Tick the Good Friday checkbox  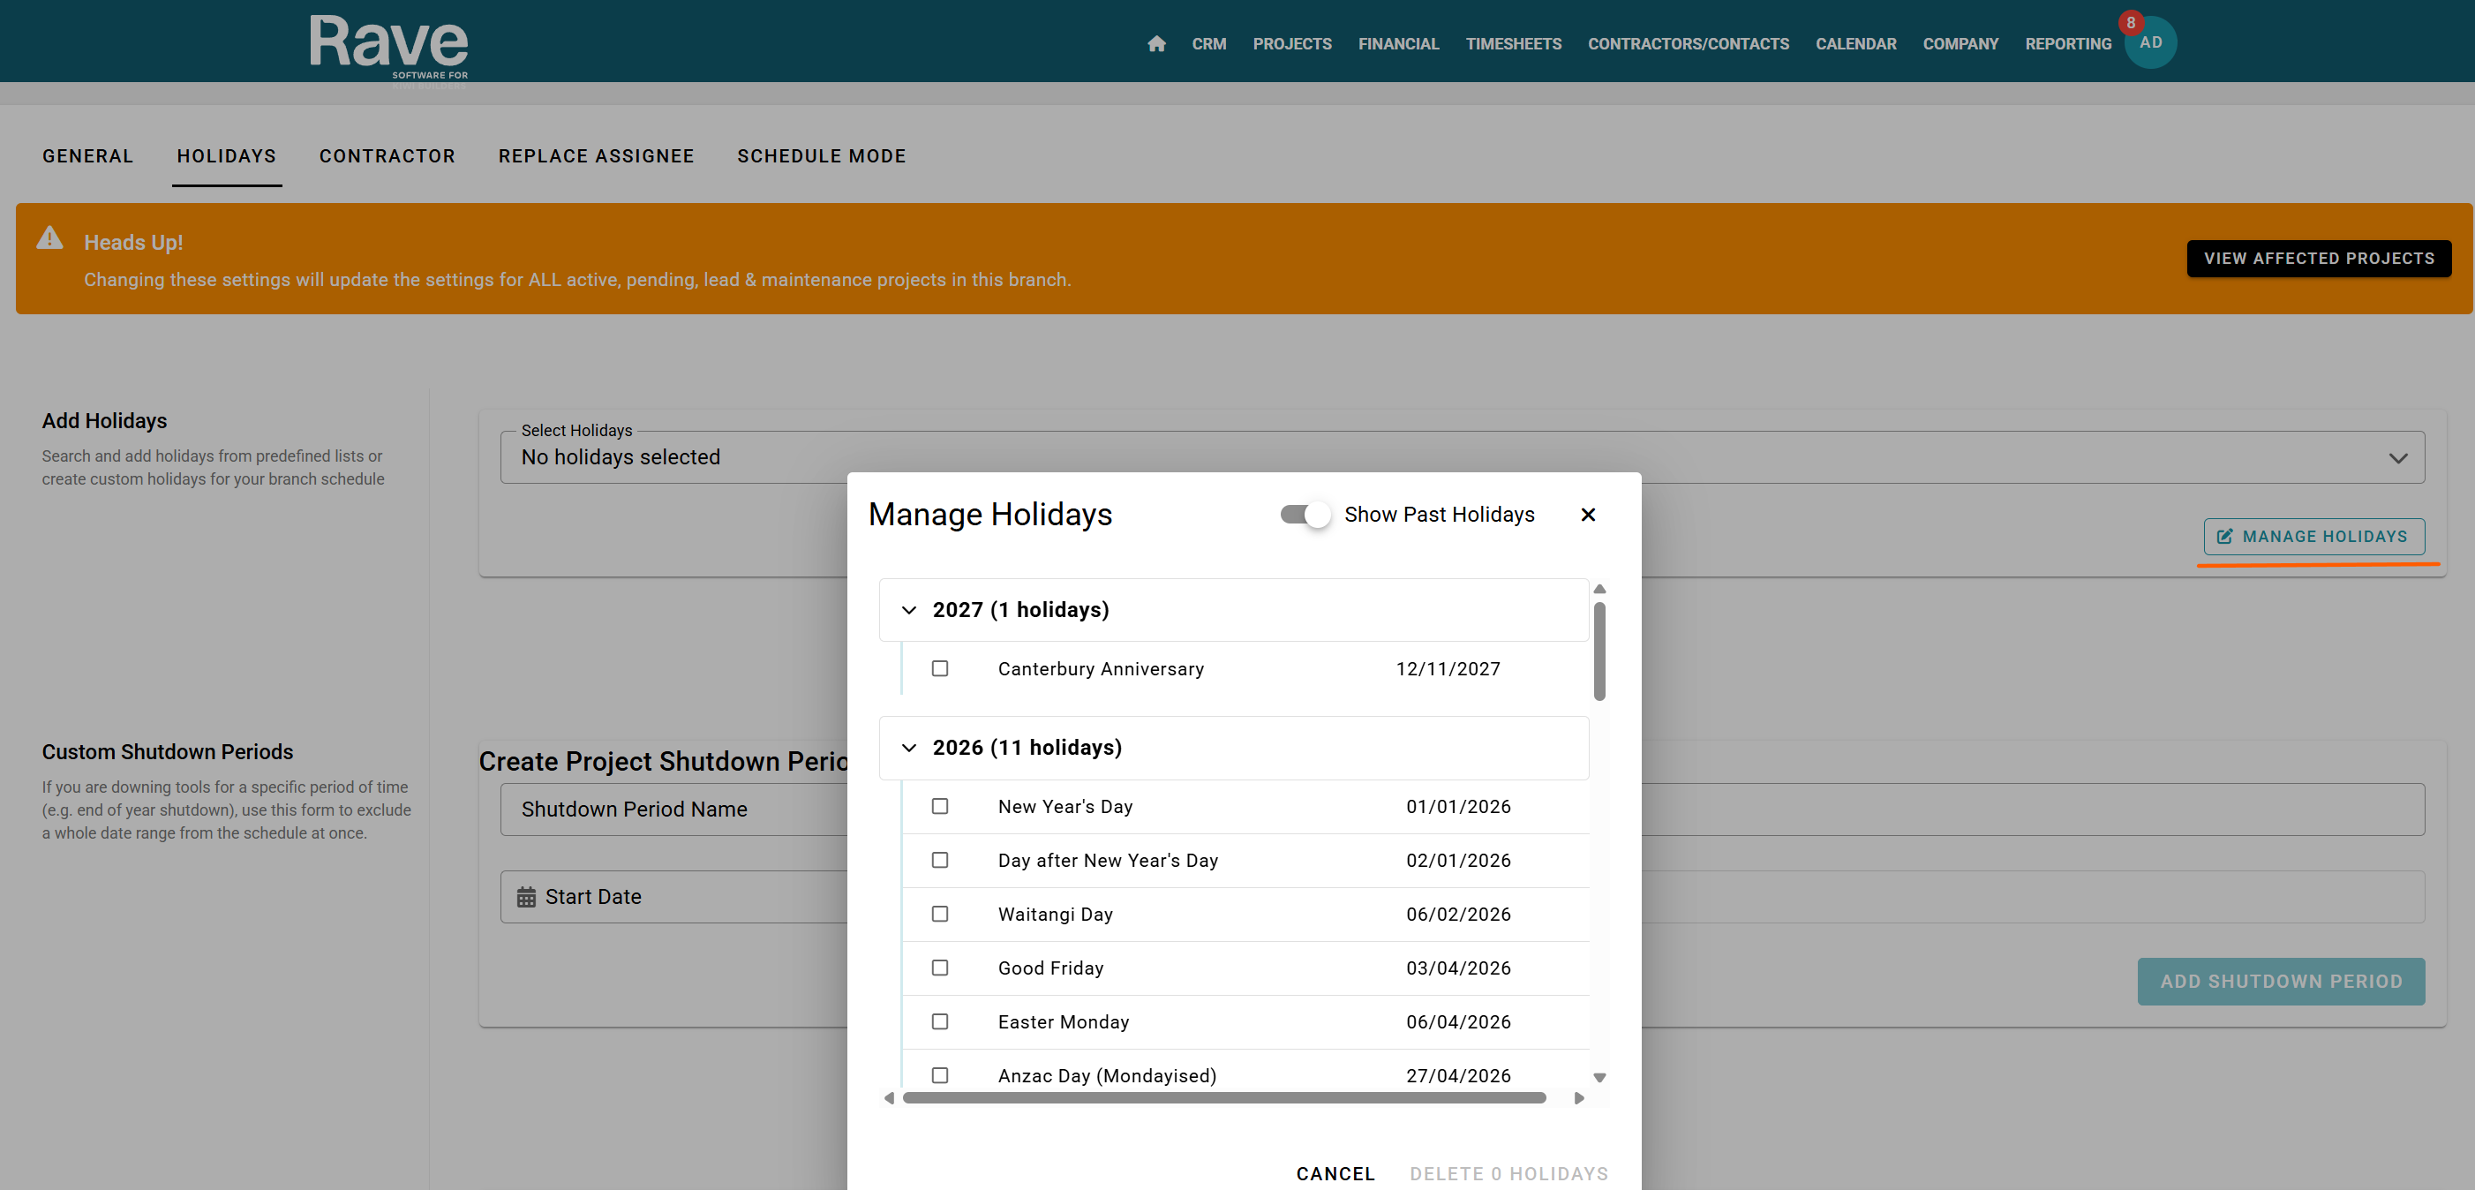click(940, 968)
